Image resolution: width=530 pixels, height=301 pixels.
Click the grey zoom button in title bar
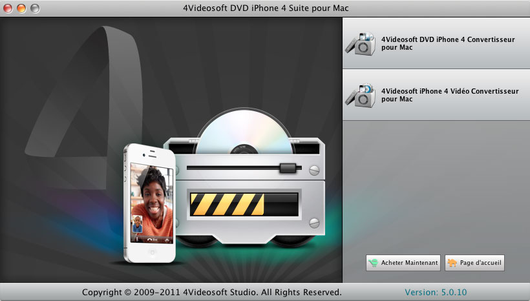[34, 8]
